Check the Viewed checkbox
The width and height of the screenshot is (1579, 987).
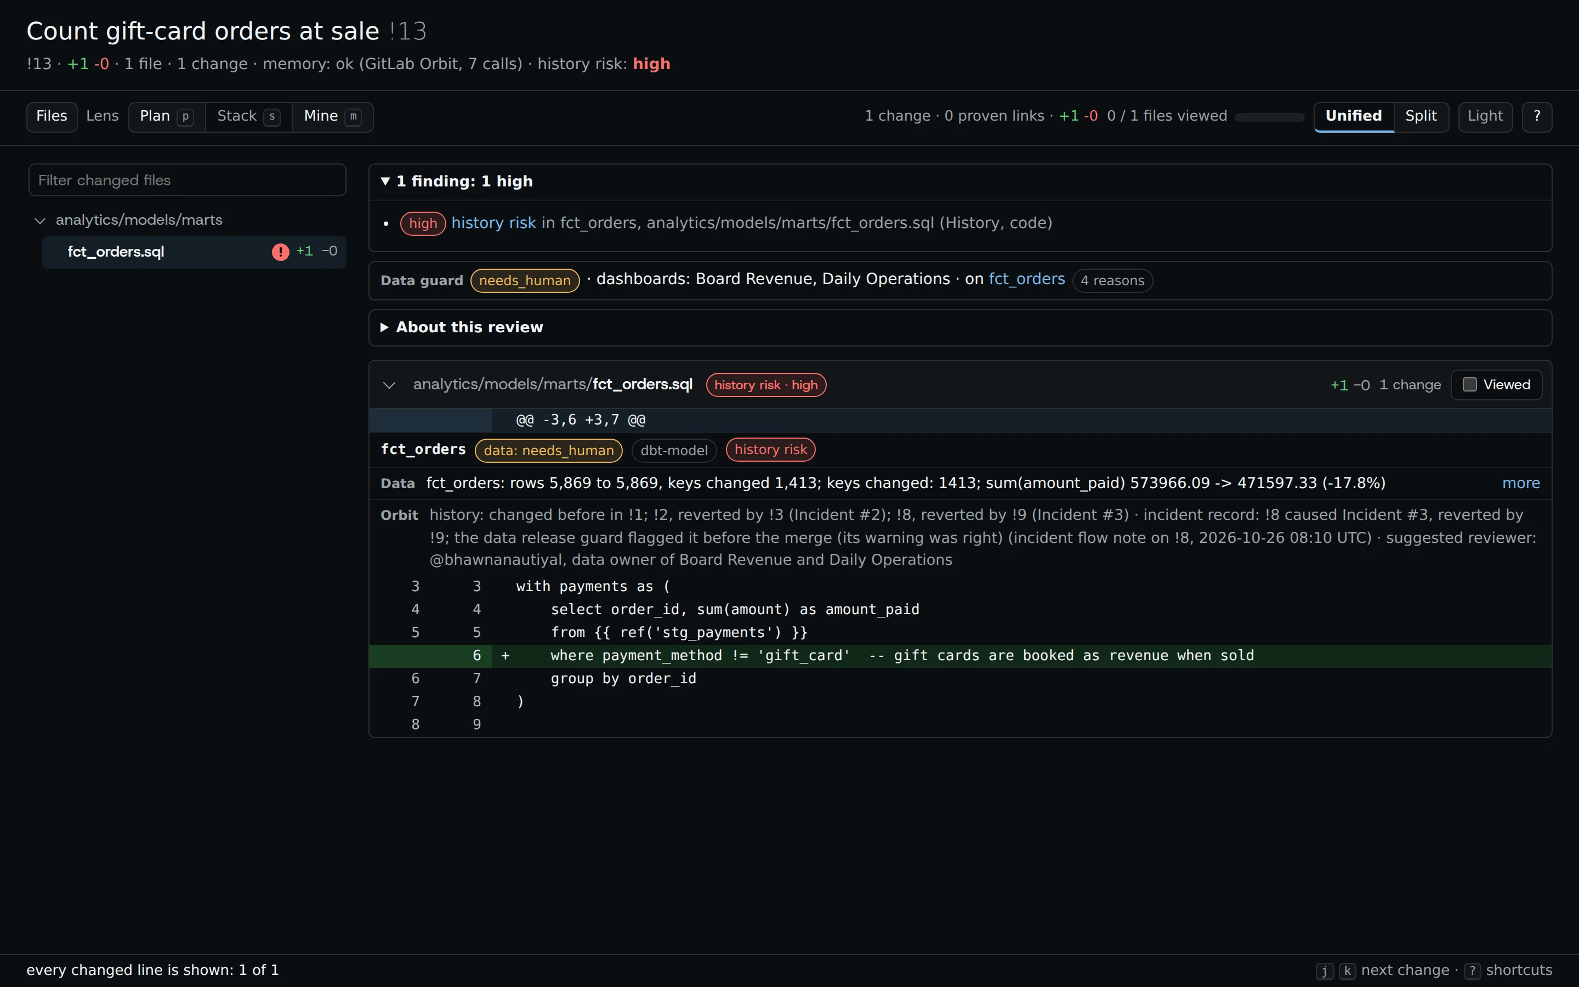[1470, 384]
